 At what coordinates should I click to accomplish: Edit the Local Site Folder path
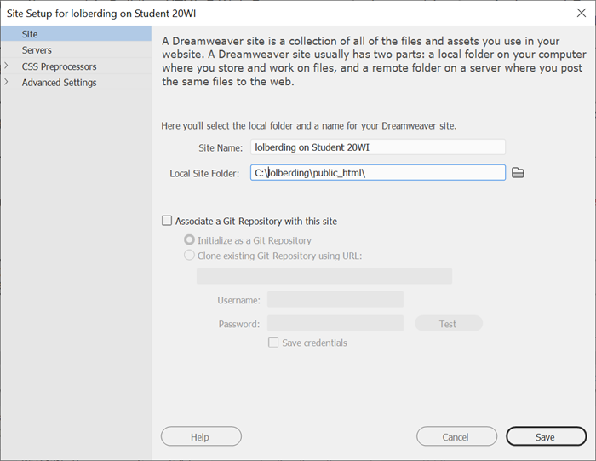[x=378, y=172]
